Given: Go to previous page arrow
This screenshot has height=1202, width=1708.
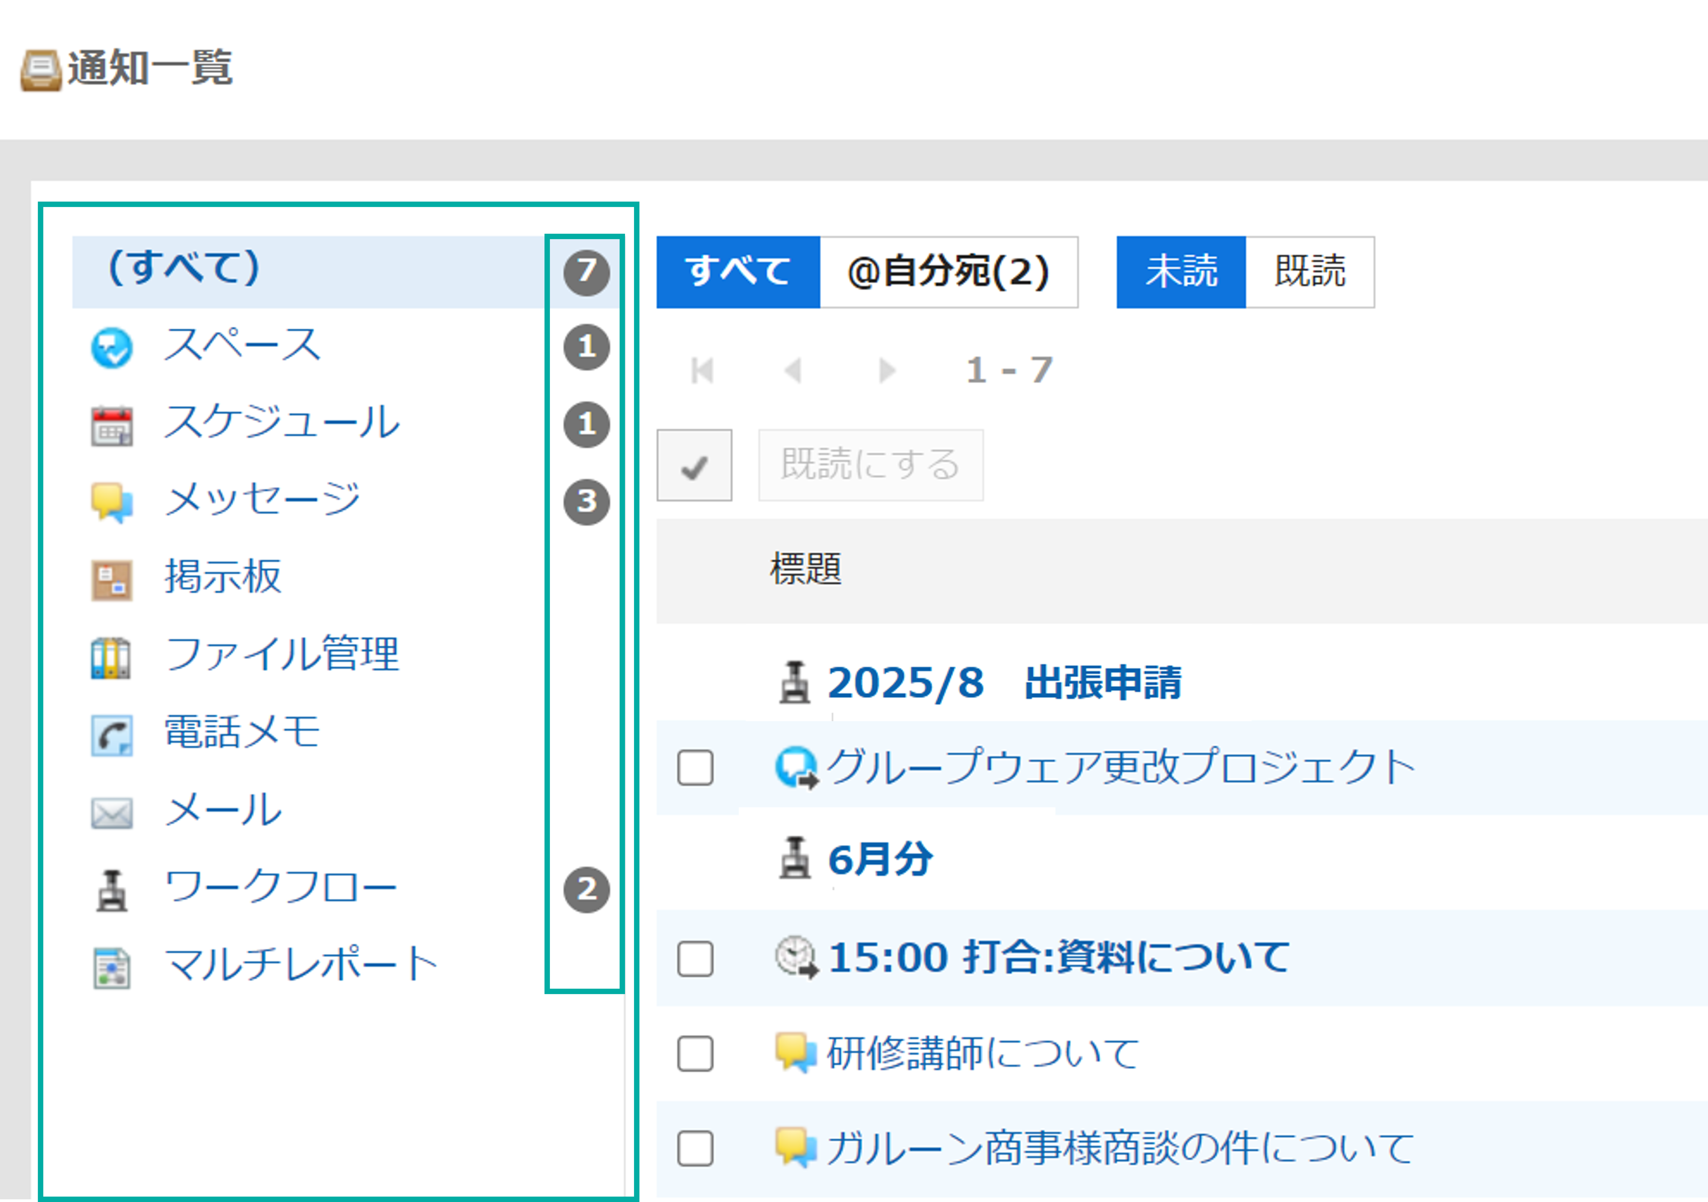Looking at the screenshot, I should coord(793,370).
